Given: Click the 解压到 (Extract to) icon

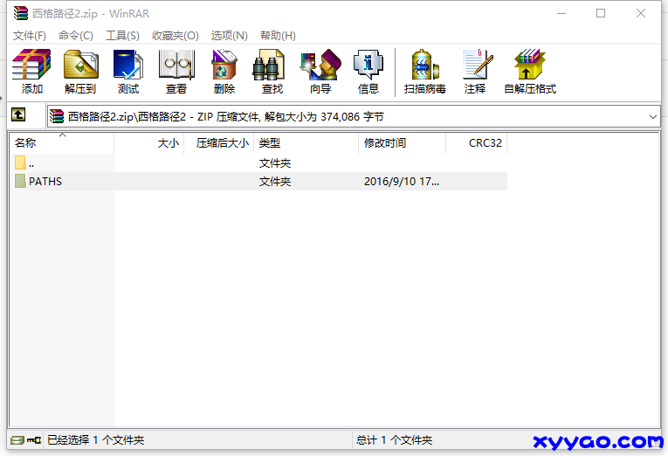Looking at the screenshot, I should coord(80,71).
